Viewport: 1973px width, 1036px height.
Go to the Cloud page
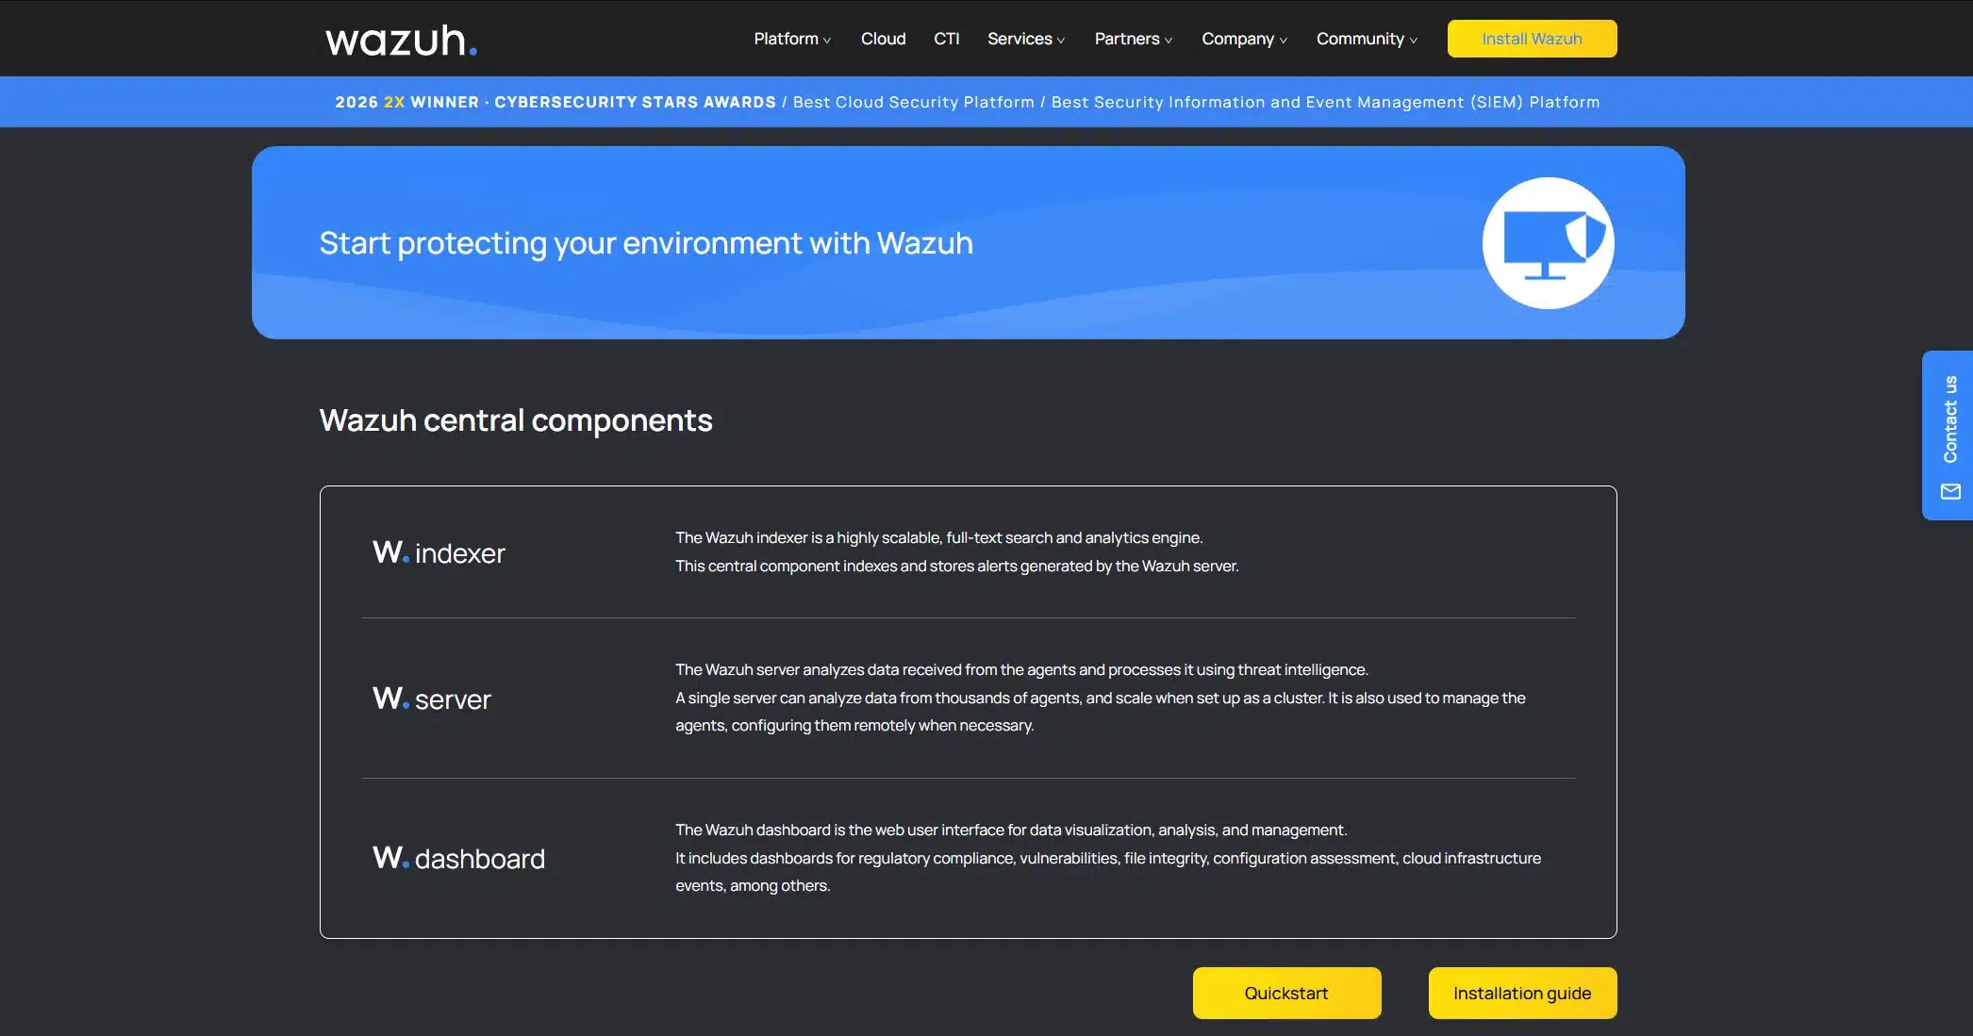coord(883,39)
